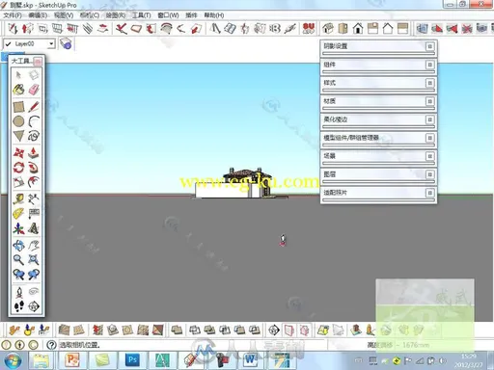Select the arrow Select tool in 大工具集

(x=18, y=75)
